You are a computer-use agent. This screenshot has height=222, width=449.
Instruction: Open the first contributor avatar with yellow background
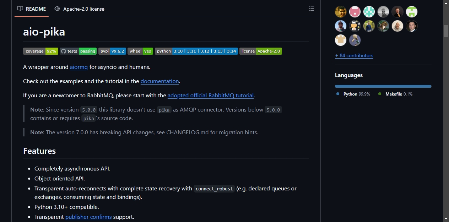pyautogui.click(x=341, y=12)
